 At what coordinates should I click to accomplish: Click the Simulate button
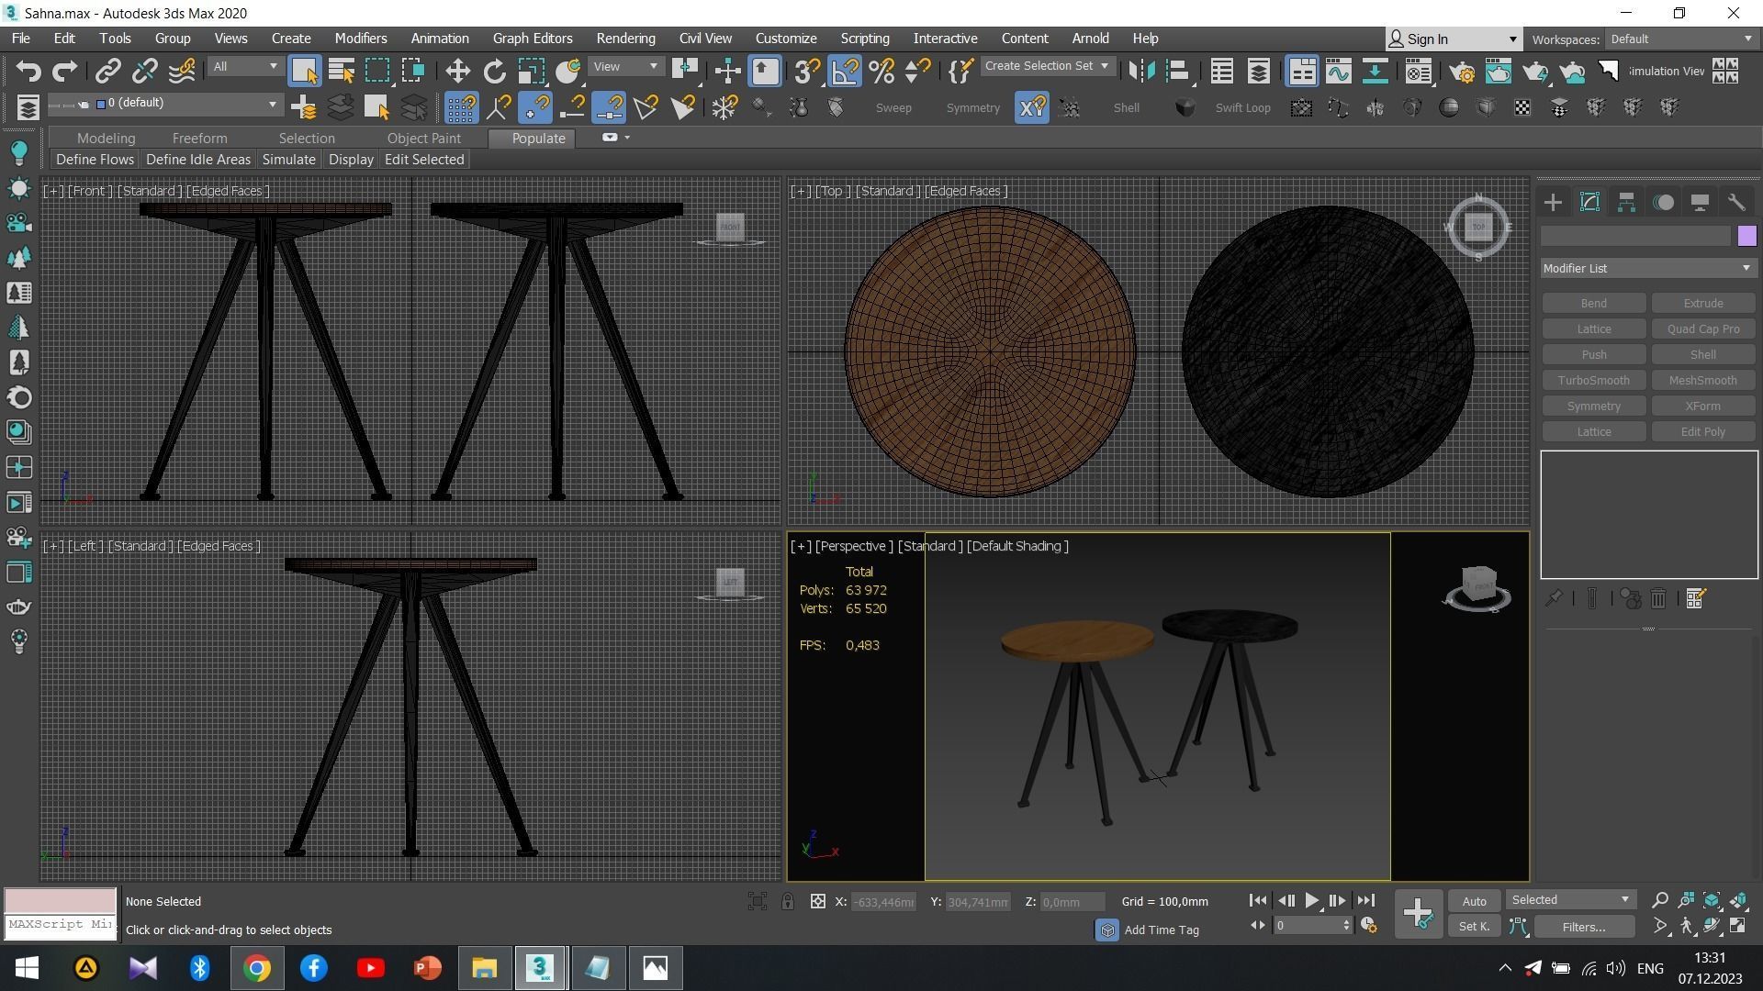click(x=288, y=160)
